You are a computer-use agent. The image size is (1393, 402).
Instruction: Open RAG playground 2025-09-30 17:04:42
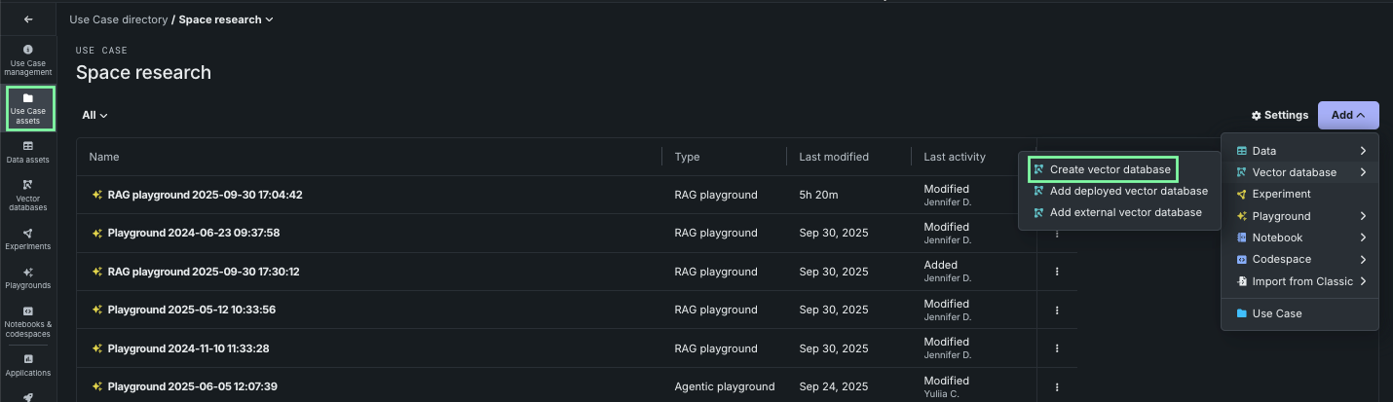pyautogui.click(x=205, y=195)
